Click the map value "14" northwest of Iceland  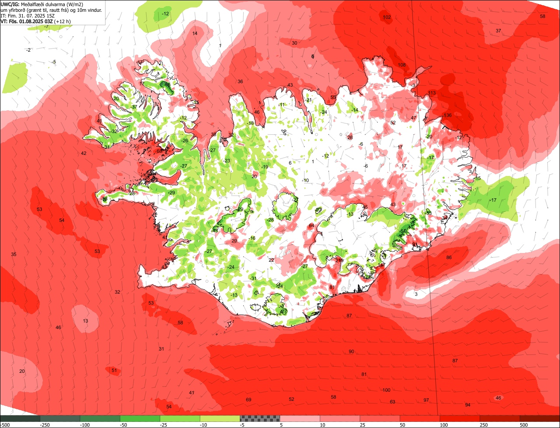click(195, 33)
